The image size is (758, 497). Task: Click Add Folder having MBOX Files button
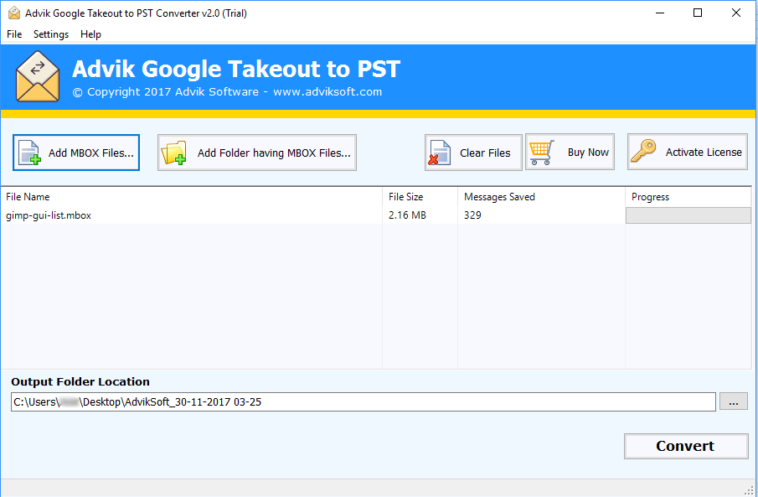click(x=257, y=153)
